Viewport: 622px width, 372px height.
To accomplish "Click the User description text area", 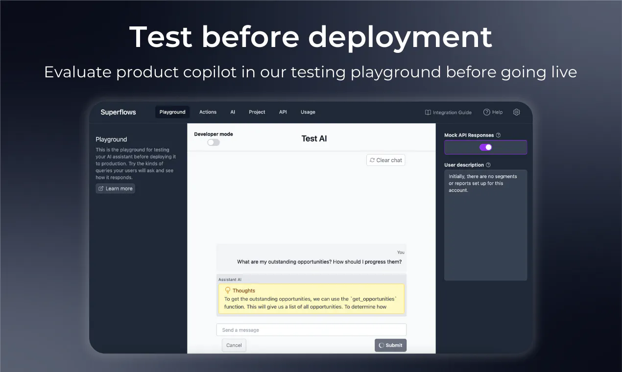I will (x=485, y=225).
